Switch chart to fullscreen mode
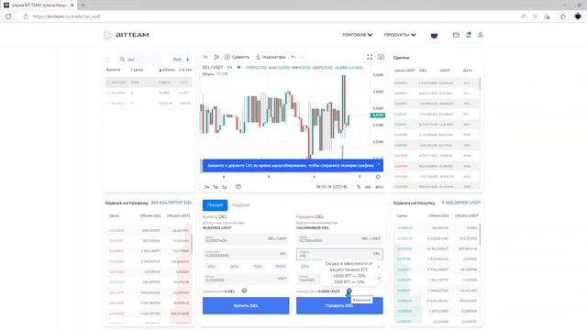This screenshot has height=330, width=587. pos(370,57)
